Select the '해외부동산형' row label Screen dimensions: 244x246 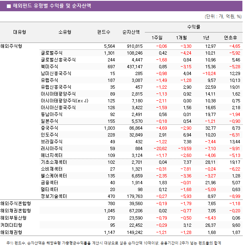pyautogui.click(x=13, y=218)
